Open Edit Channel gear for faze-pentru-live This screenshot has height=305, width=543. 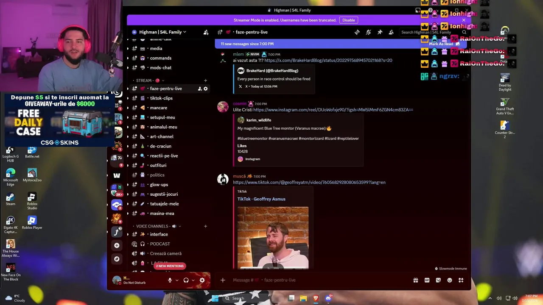coord(206,89)
